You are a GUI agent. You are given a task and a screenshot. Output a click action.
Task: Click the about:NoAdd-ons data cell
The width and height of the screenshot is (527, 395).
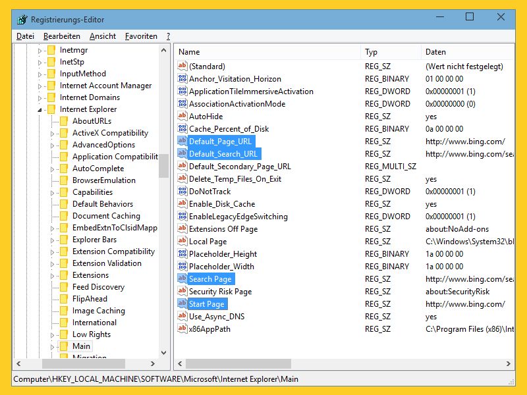click(x=457, y=229)
